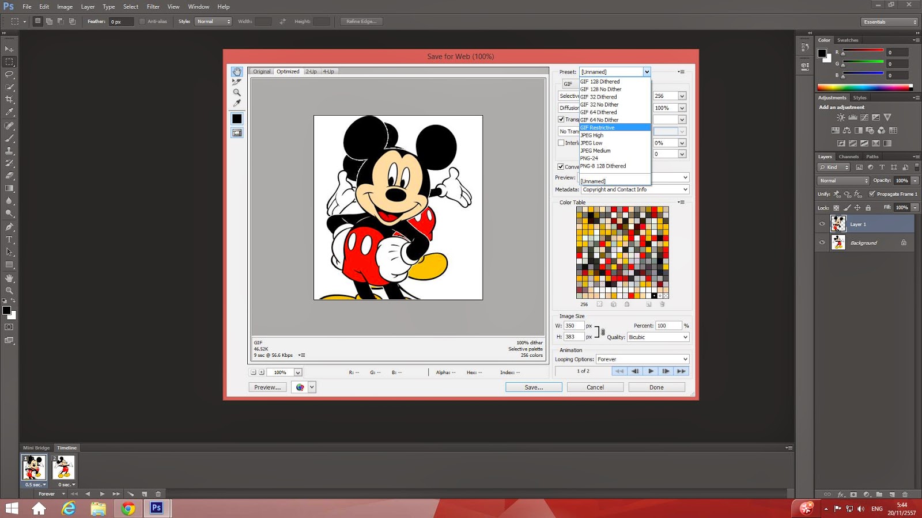Click the eyedropper color swatch in Save for Web

(237, 119)
